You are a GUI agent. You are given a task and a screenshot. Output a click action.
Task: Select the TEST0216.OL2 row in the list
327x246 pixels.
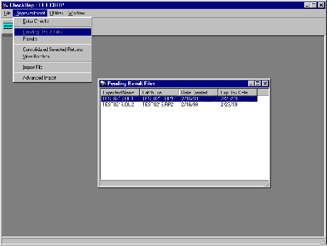coord(179,105)
